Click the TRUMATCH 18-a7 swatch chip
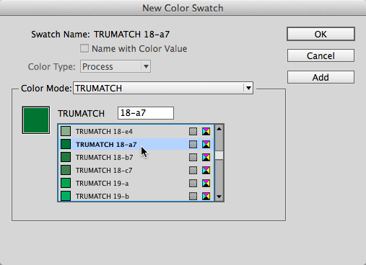Viewport: 366px width, 265px height. click(66, 144)
